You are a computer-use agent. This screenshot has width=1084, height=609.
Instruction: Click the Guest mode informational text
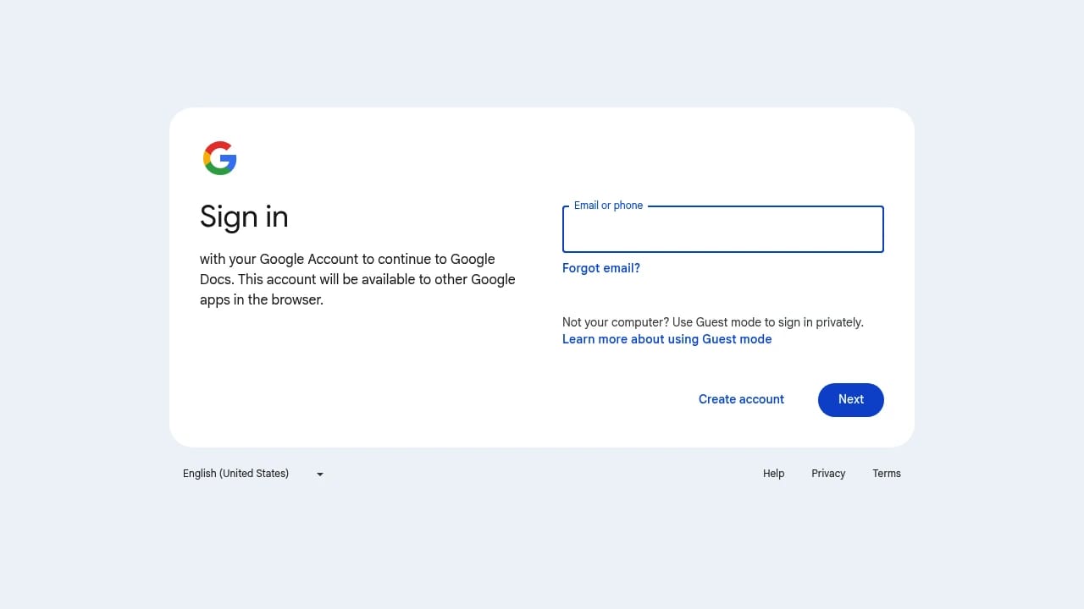pyautogui.click(x=712, y=322)
